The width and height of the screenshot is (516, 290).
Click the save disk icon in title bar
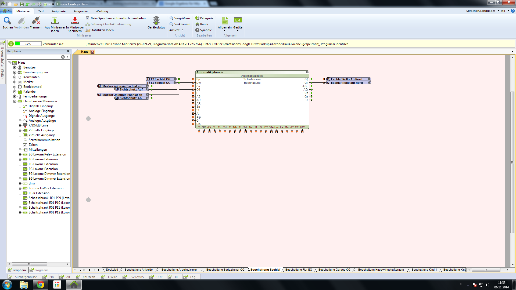(x=22, y=4)
